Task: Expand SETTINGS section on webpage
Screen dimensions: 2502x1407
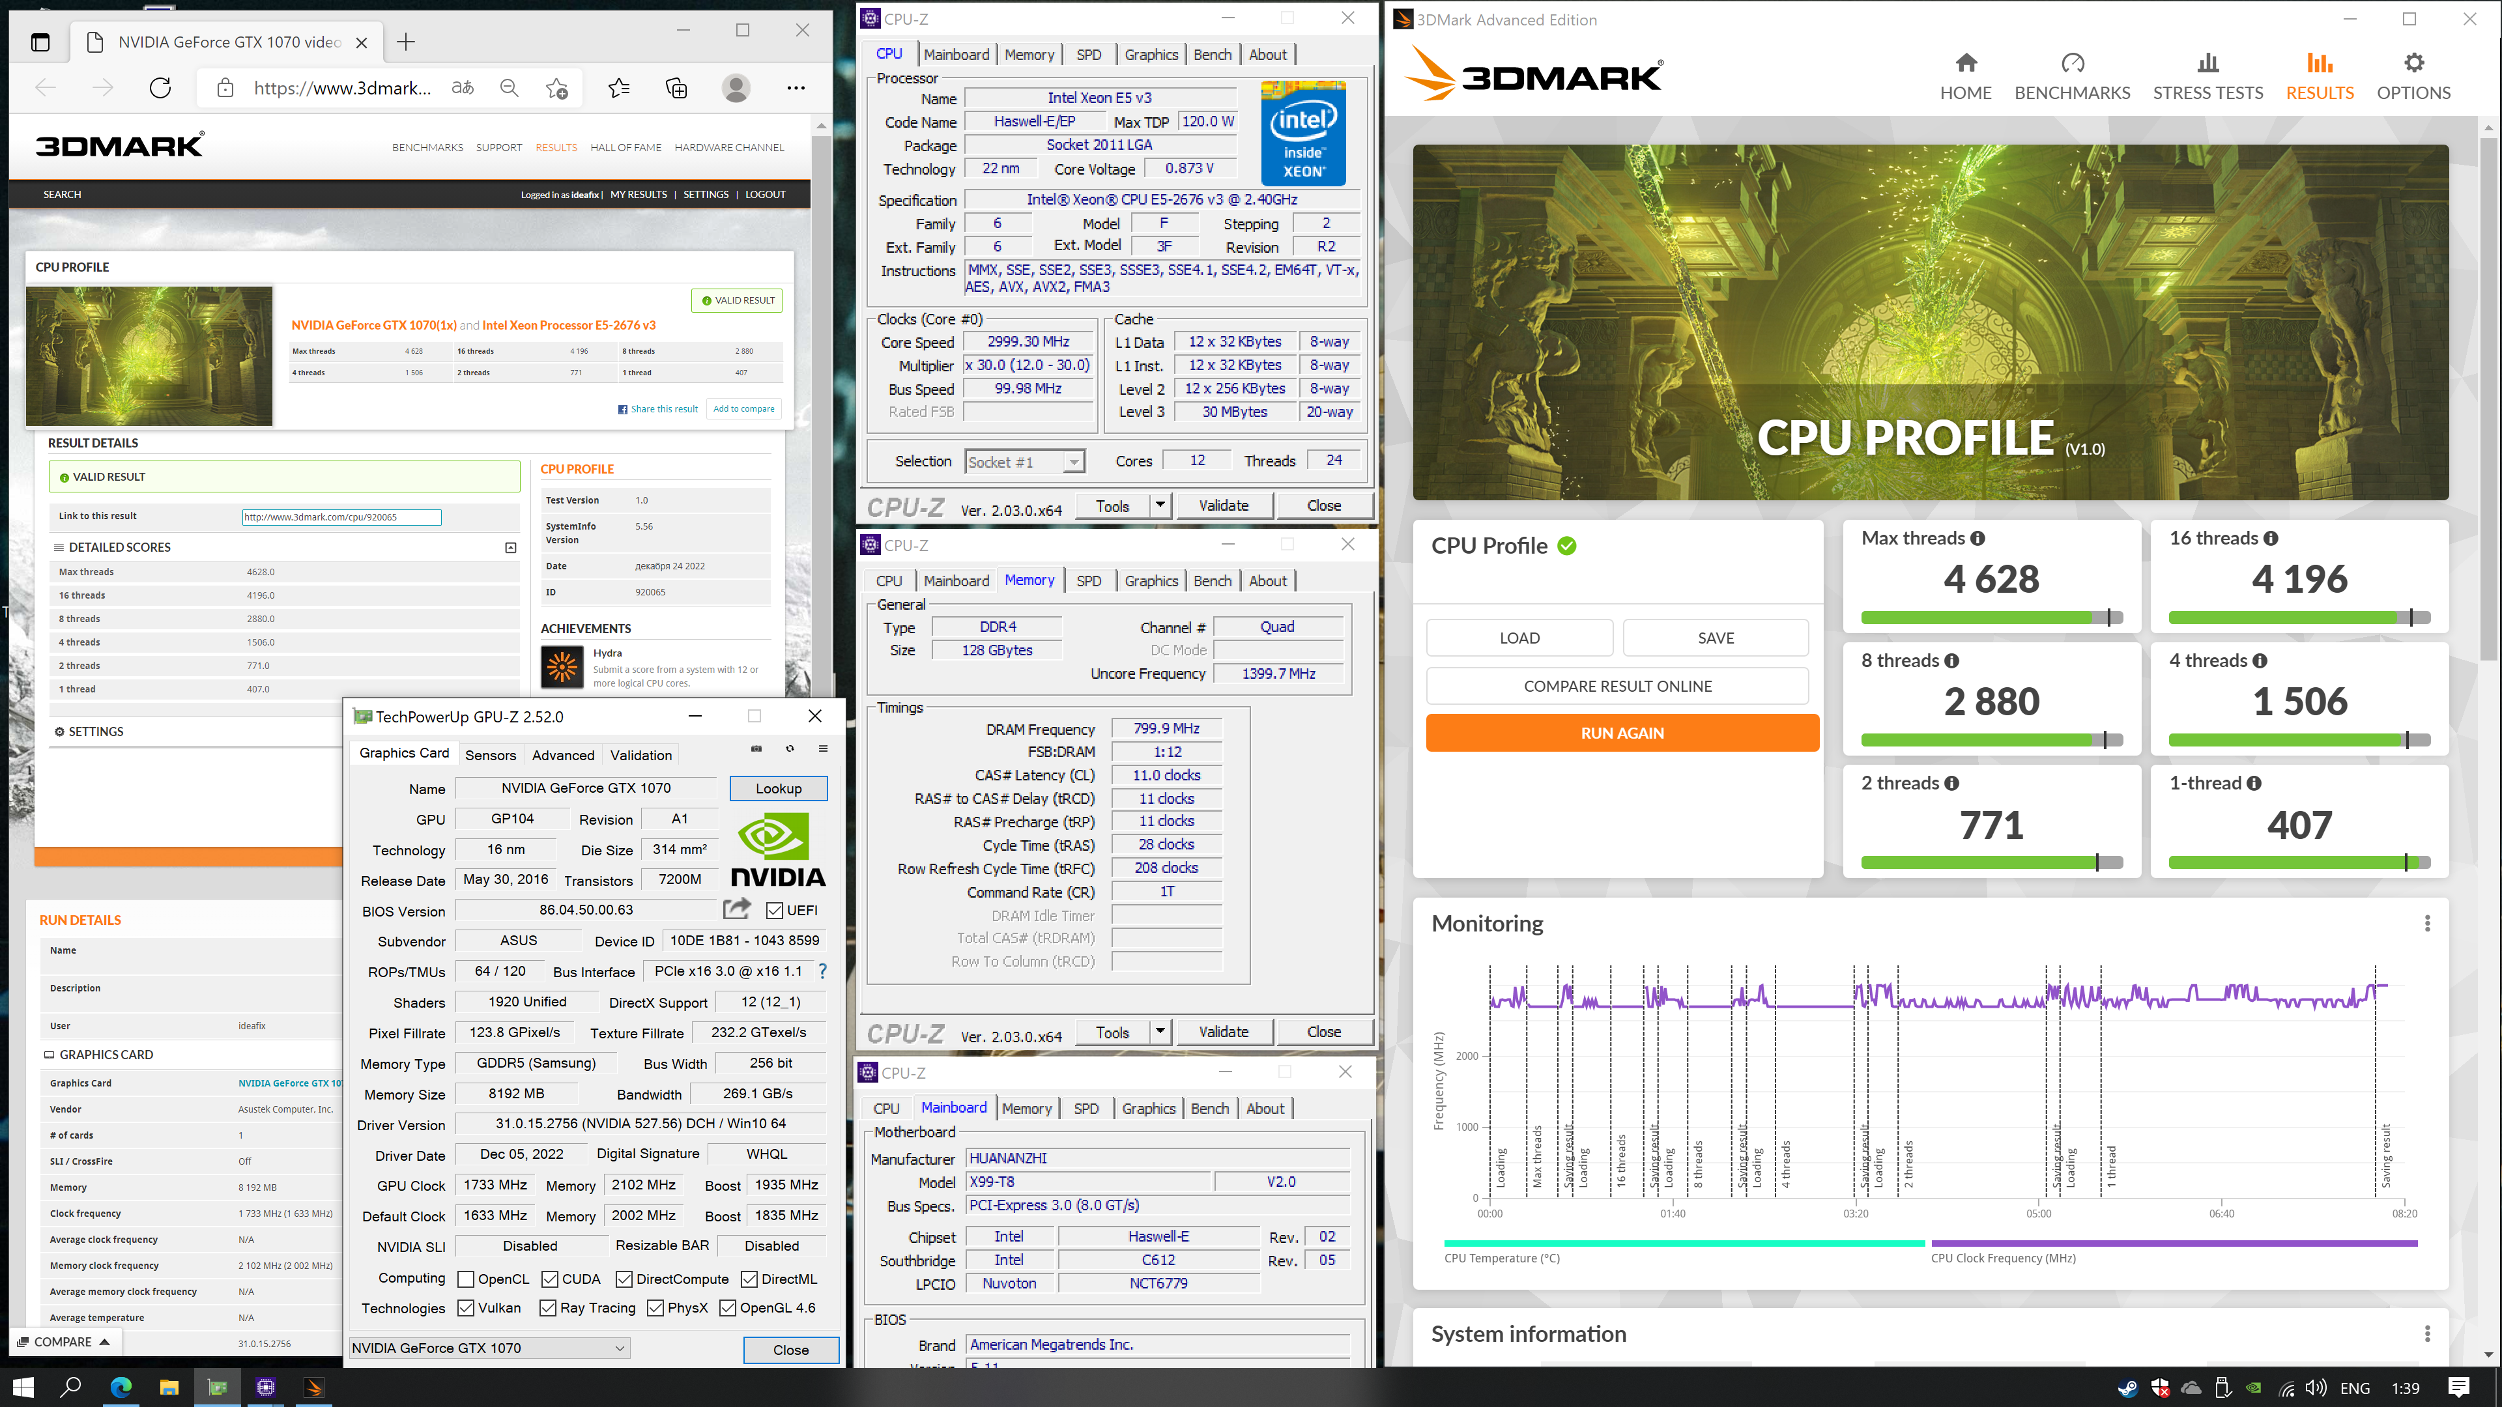Action: tap(89, 731)
